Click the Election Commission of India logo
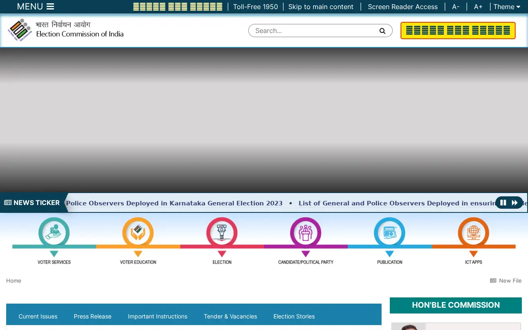The image size is (528, 330). [66, 30]
